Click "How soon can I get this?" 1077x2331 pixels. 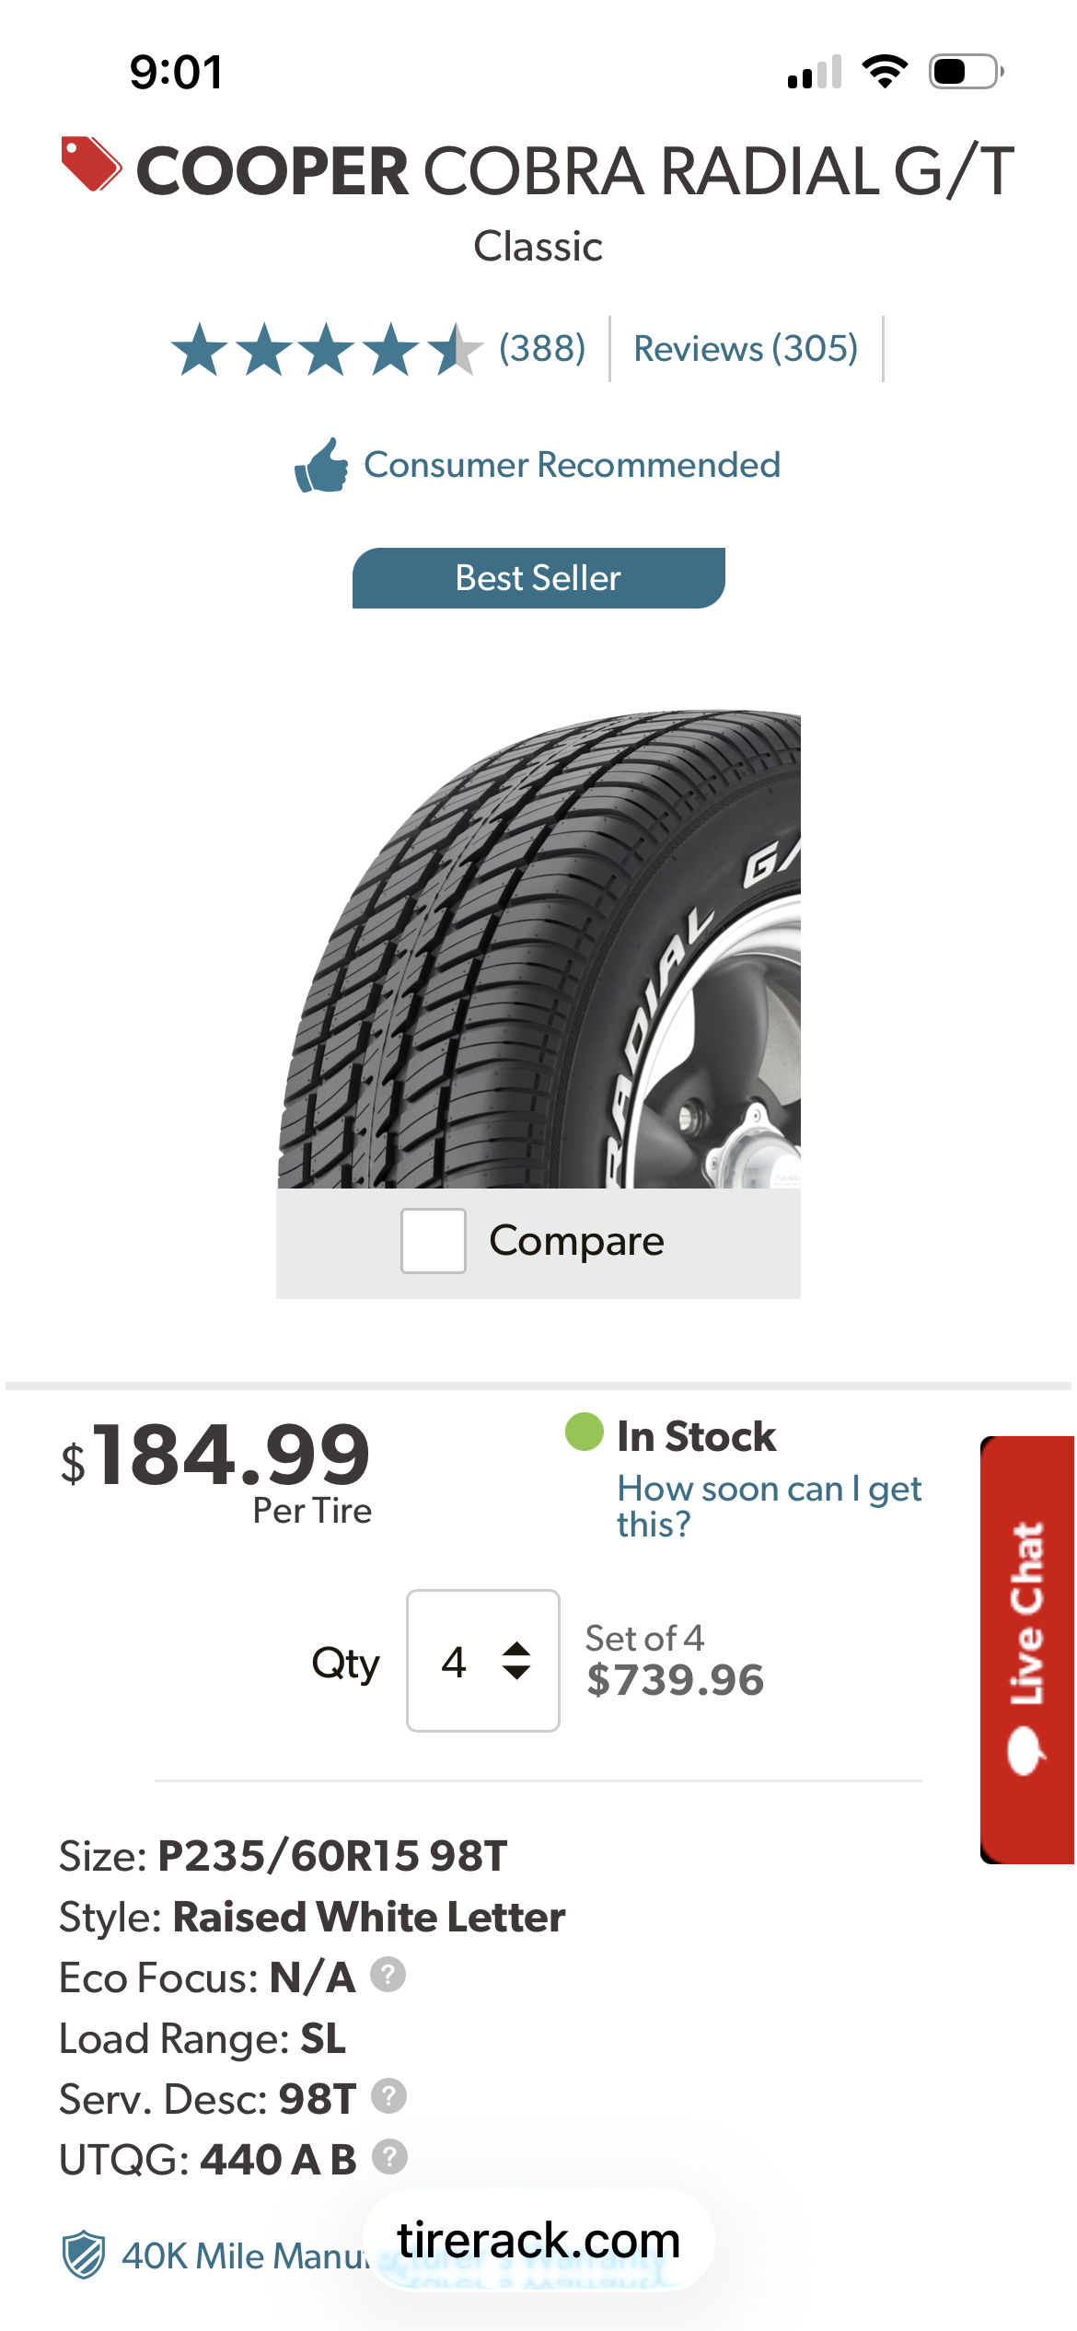[x=769, y=1505]
